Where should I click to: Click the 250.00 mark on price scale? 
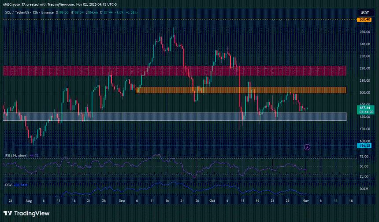pos(364,32)
